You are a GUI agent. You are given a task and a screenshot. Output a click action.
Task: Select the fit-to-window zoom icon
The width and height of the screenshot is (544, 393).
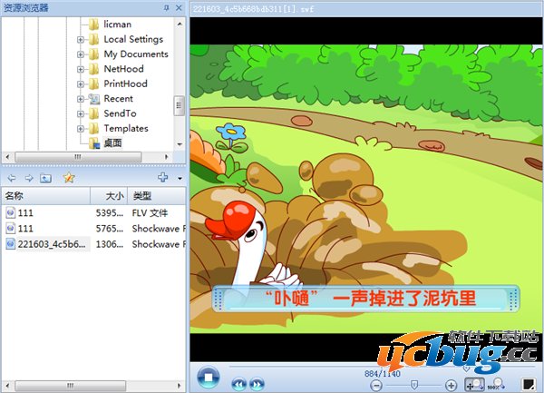point(475,385)
